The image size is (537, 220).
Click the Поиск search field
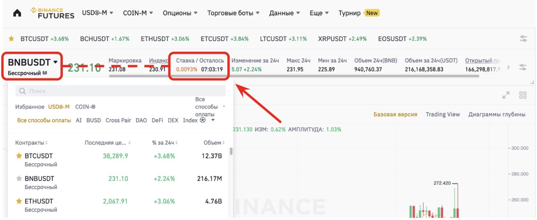[x=120, y=91]
